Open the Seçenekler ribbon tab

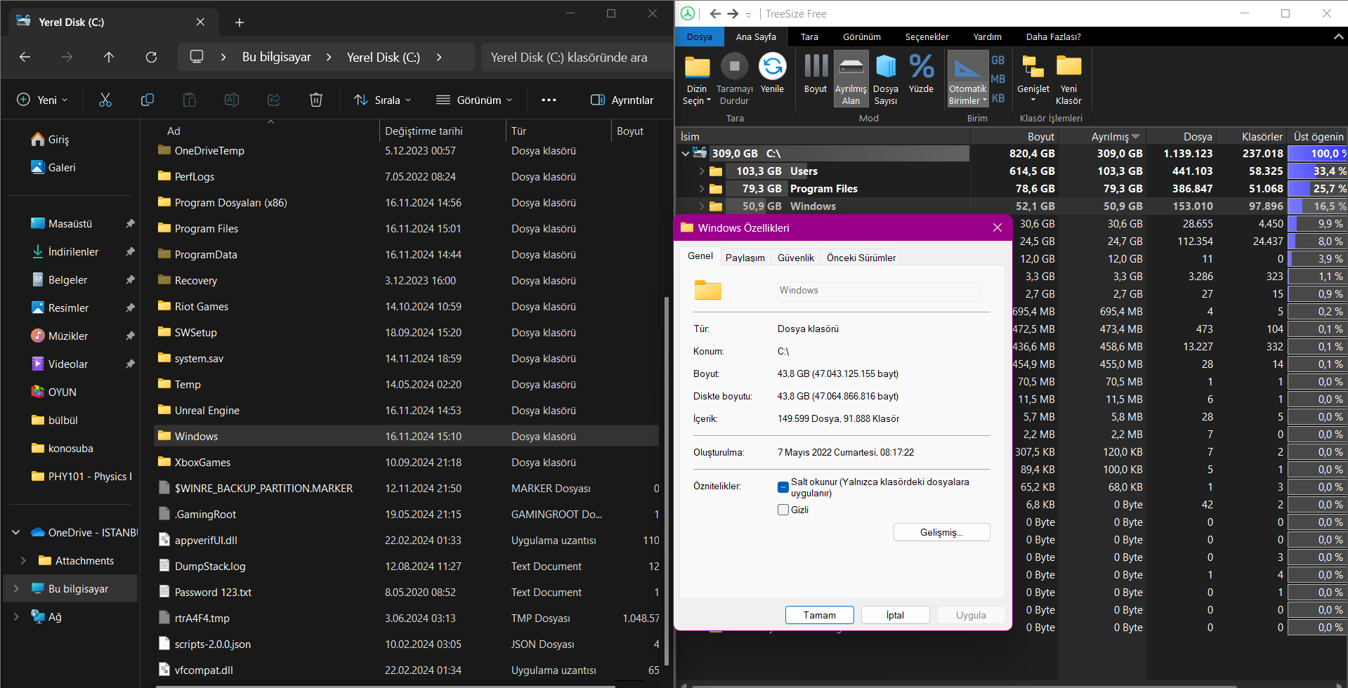click(x=927, y=37)
